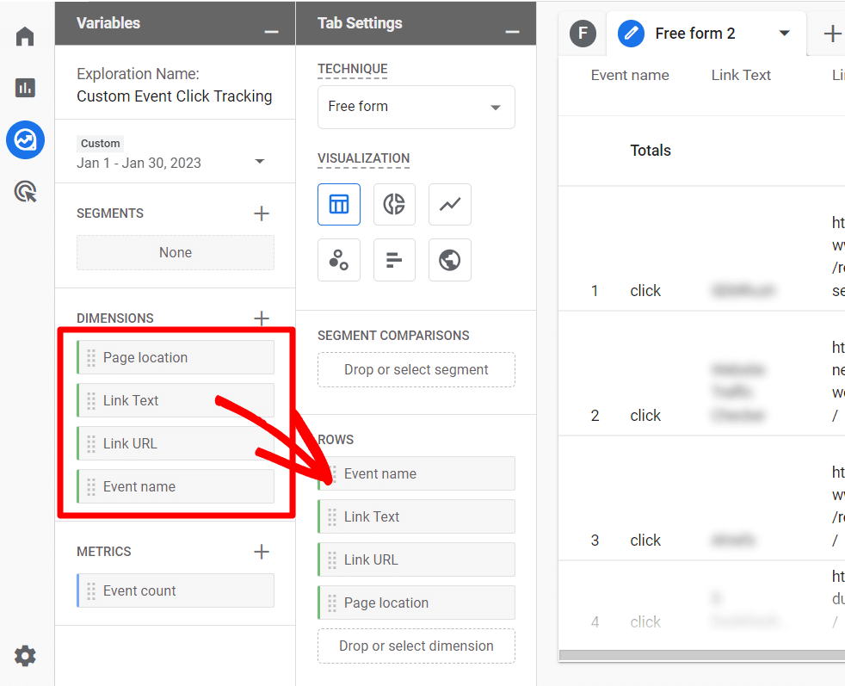Minimize the Tab Settings panel

512,32
